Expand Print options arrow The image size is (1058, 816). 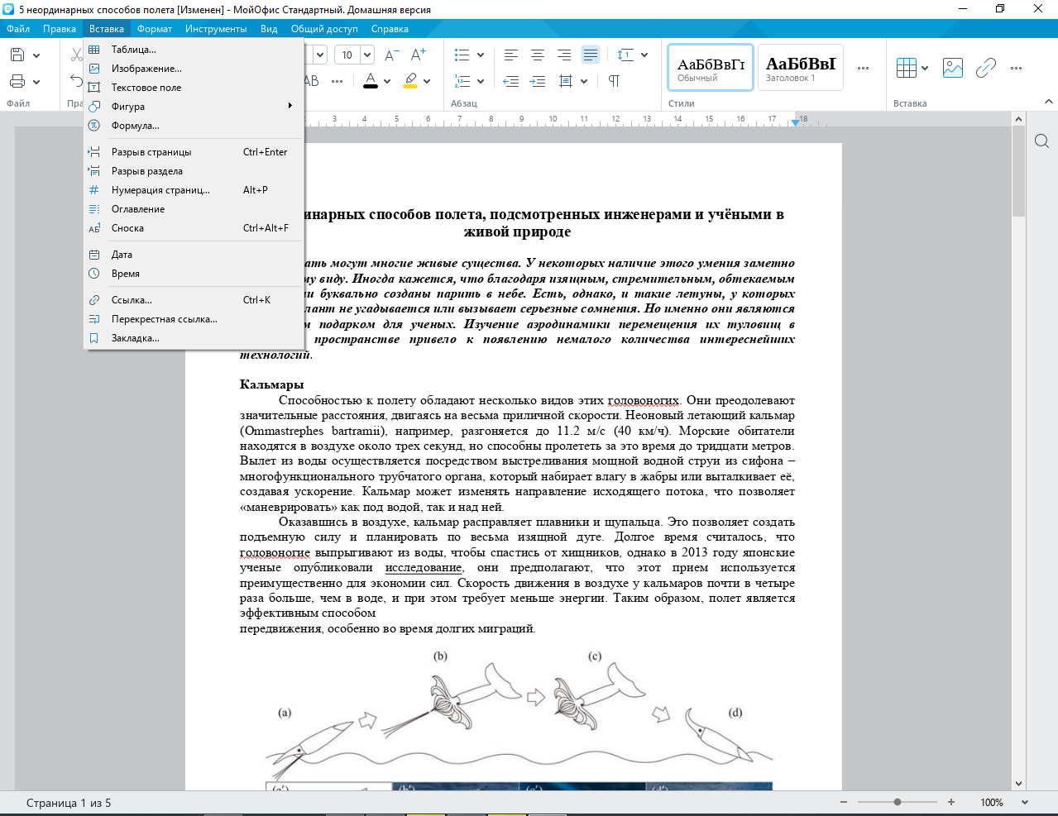(x=36, y=82)
